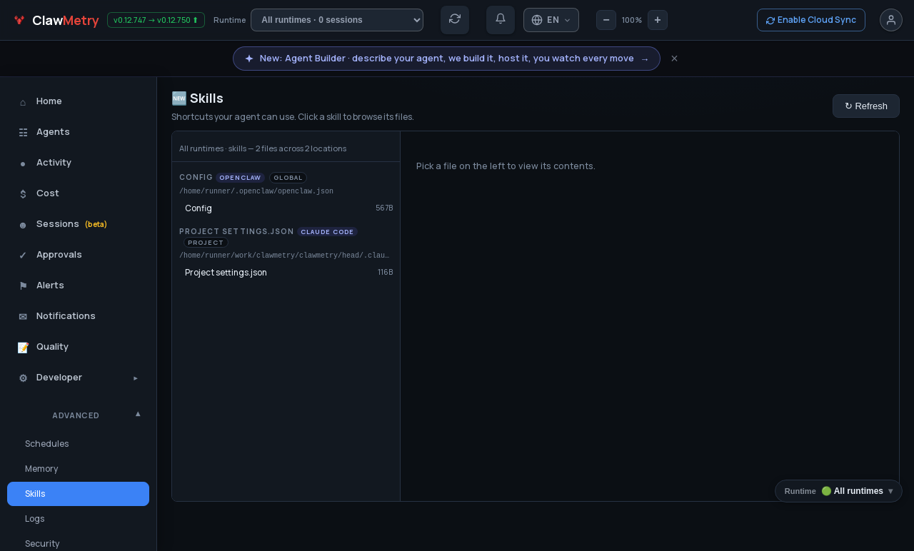The image size is (914, 551).
Task: Click the Refresh skills button
Action: tap(866, 106)
